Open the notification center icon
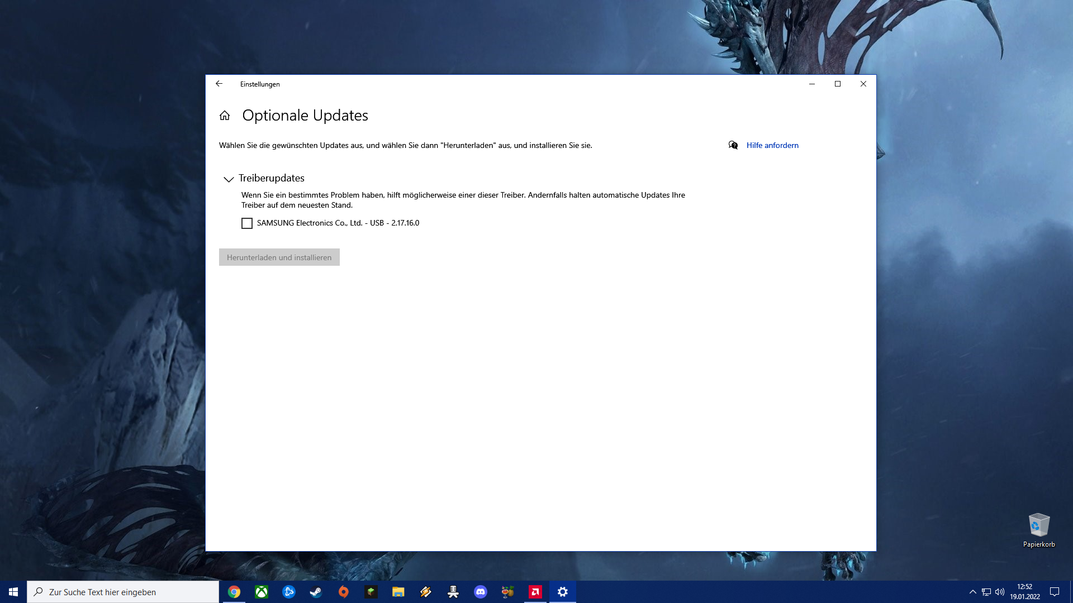The height and width of the screenshot is (603, 1073). 1055,592
